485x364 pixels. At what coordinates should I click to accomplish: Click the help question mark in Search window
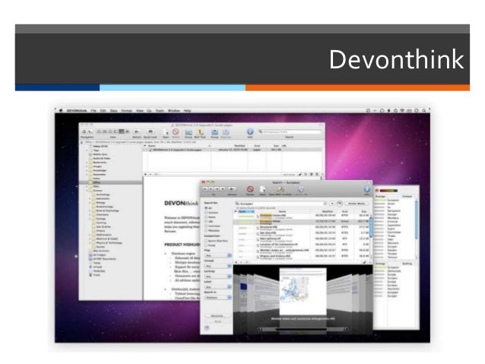tap(207, 328)
